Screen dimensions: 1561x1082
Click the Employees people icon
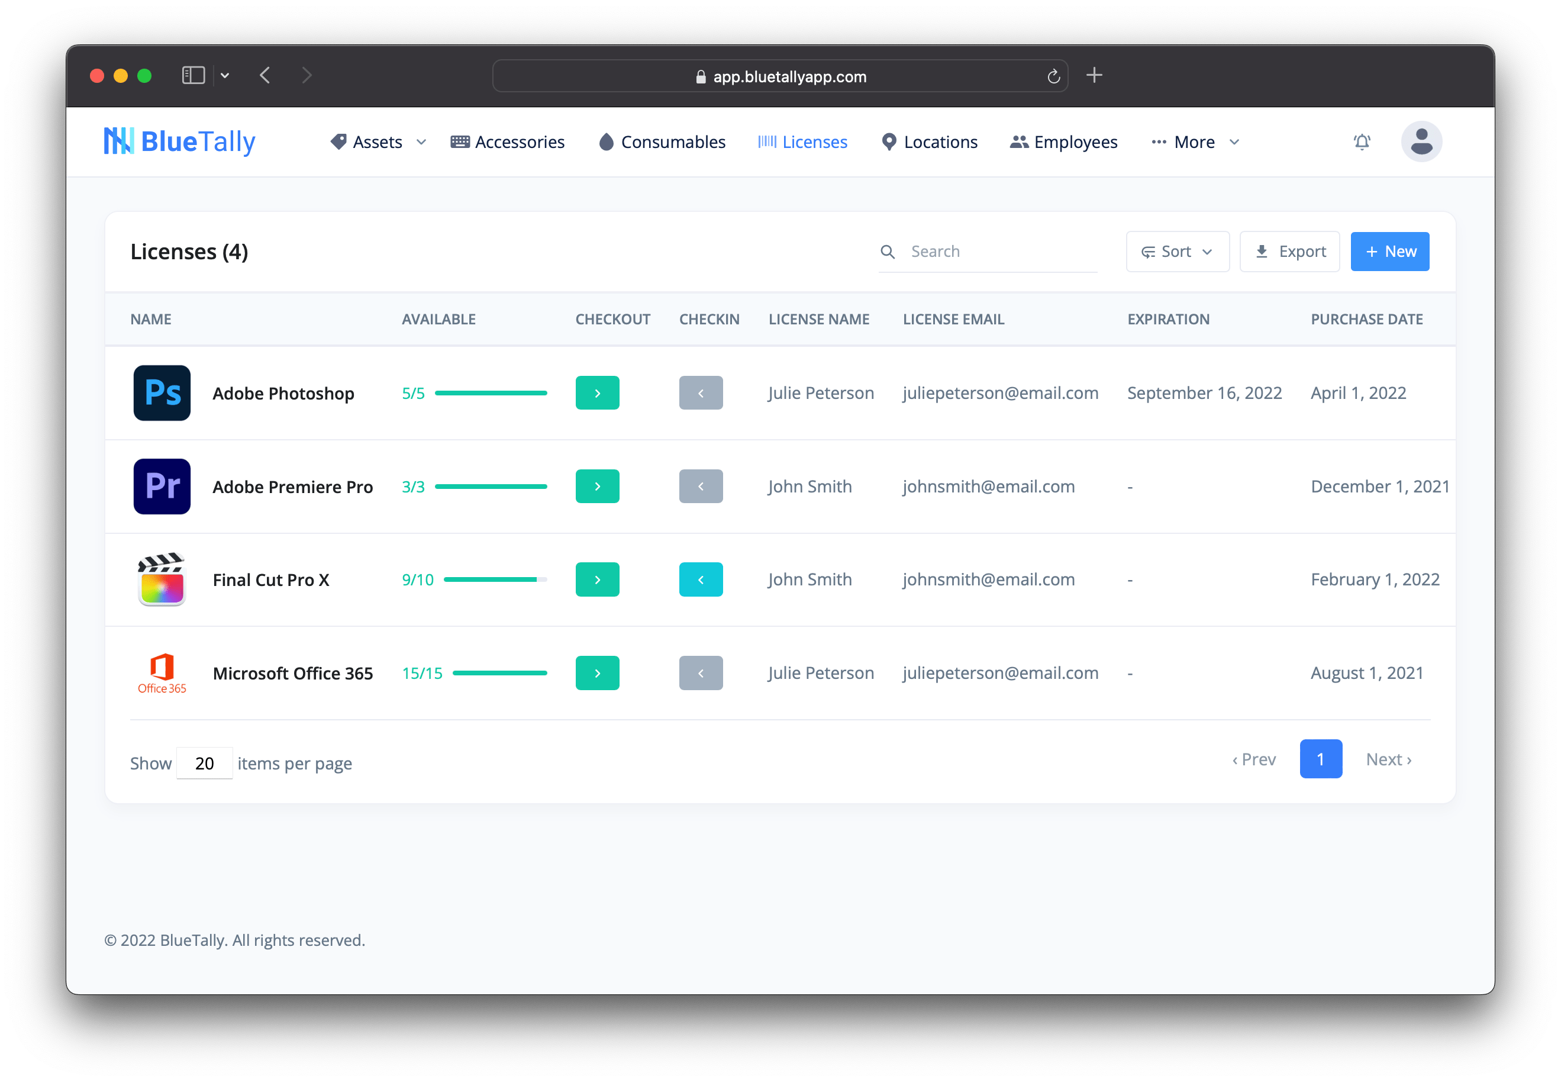1019,141
